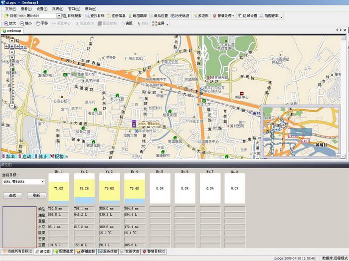349x261 pixels.
Task: Click the purple vehicle marker 4664 on map
Action: pyautogui.click(x=134, y=124)
